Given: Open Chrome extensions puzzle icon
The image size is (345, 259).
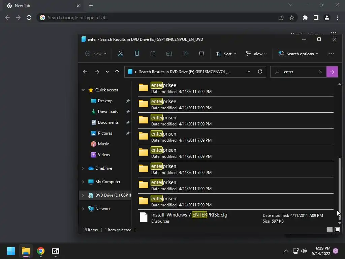Looking at the screenshot, I should [305, 18].
